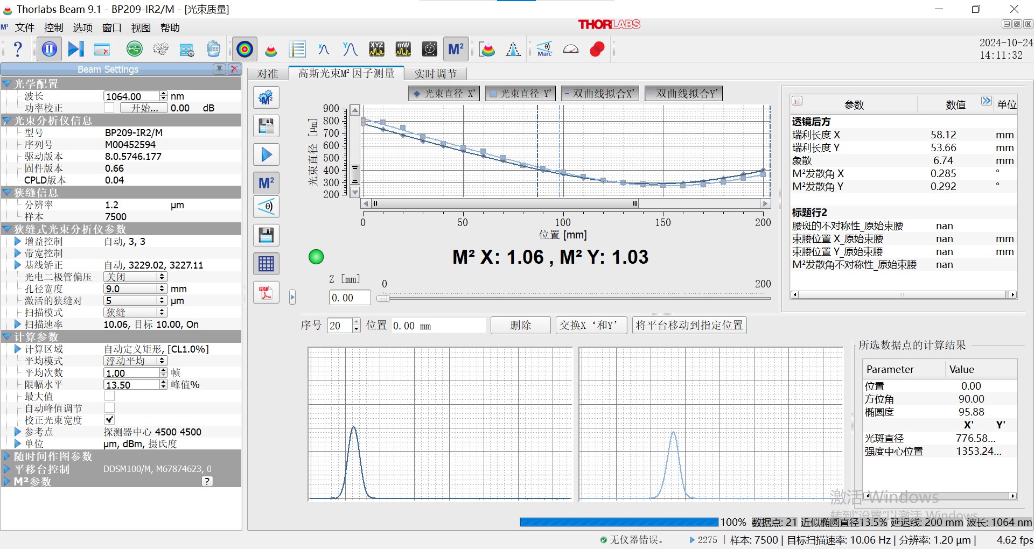Open the 扫描模式 dropdown
This screenshot has height=549, width=1034.
pyautogui.click(x=135, y=312)
